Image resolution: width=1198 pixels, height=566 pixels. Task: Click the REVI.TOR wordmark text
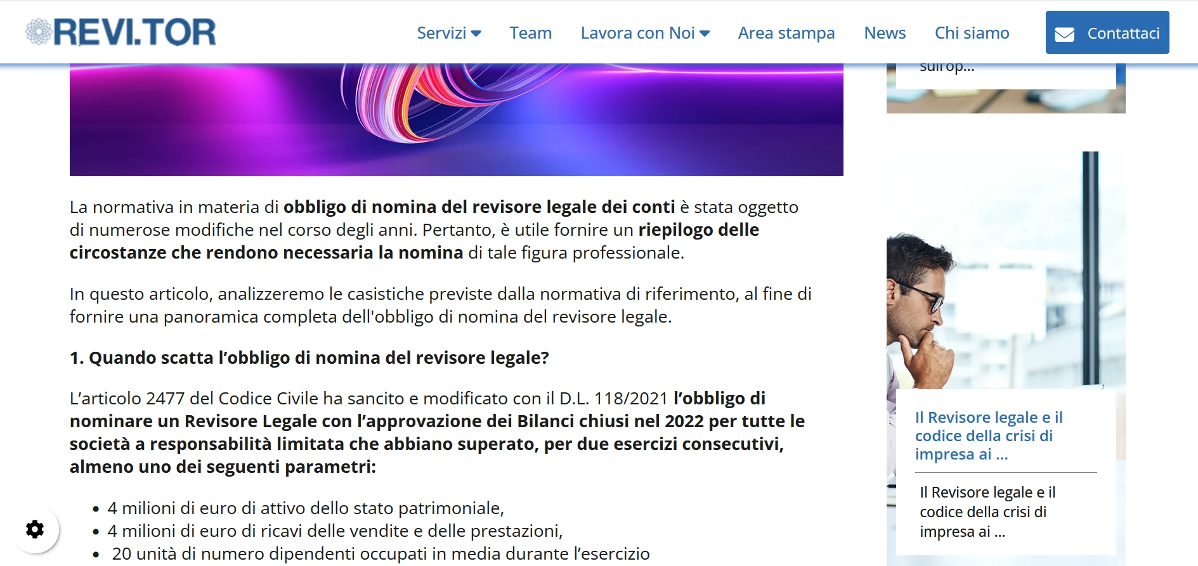tap(134, 32)
